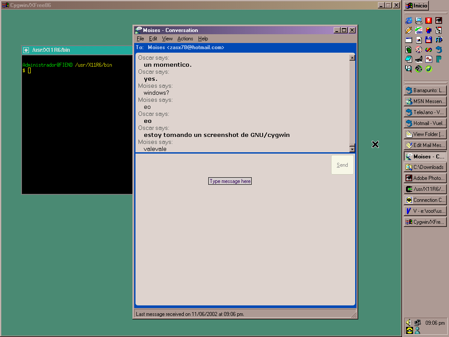Screen dimensions: 449x337
Task: Launch the colorful CD disc icon
Action: [x=419, y=50]
